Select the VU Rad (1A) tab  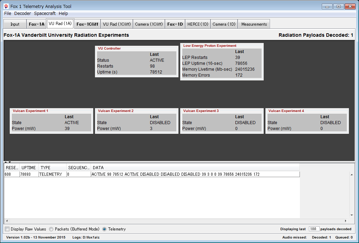click(x=60, y=24)
